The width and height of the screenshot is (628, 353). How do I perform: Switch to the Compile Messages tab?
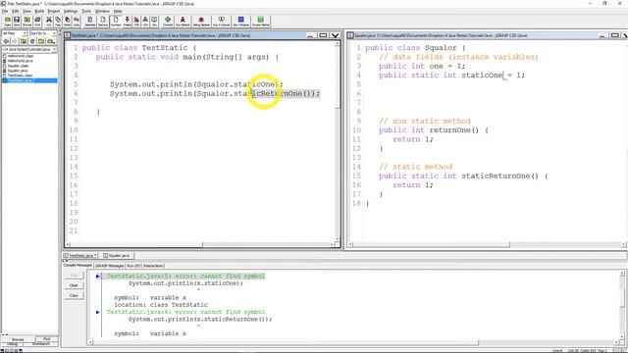click(x=78, y=266)
